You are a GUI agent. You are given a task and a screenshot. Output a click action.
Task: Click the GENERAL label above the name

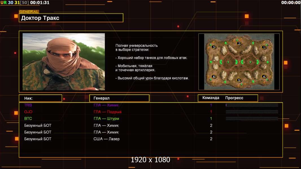(29, 12)
